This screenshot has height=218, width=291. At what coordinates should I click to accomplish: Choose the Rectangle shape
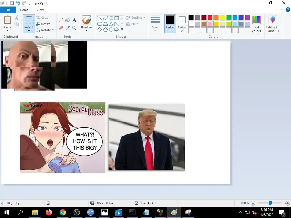point(117,18)
